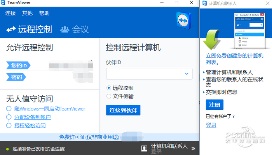Click the 连接准备已就绪 status text
Viewport: 272px width, 155px height.
point(39,149)
